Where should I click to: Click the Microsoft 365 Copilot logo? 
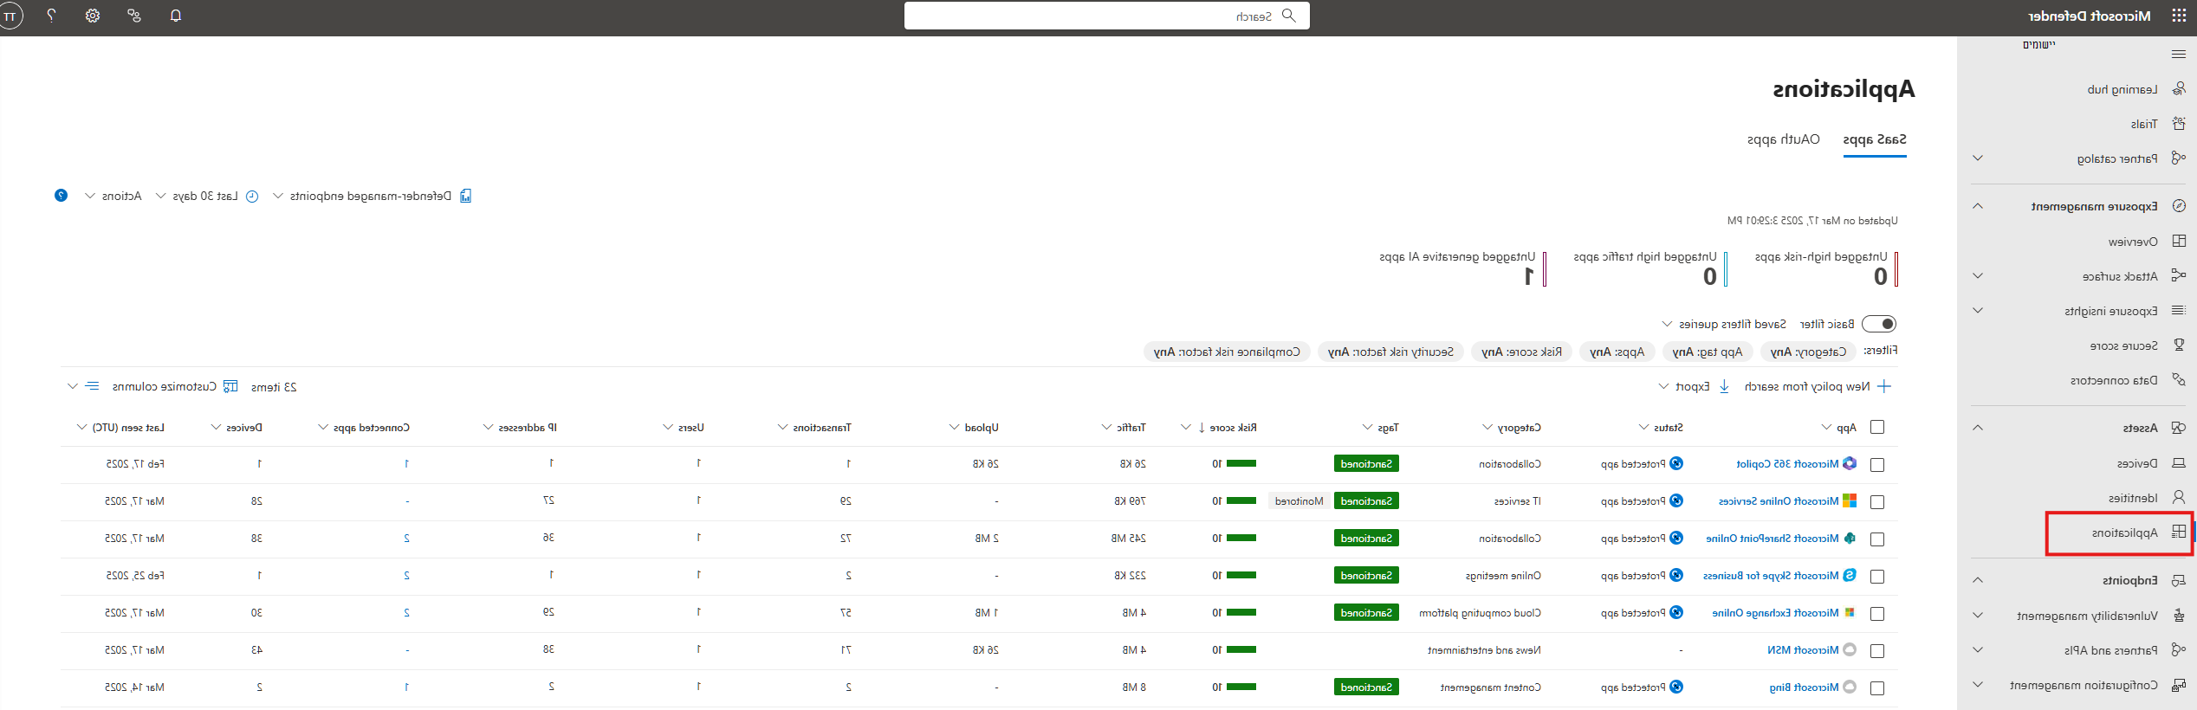(x=1850, y=463)
